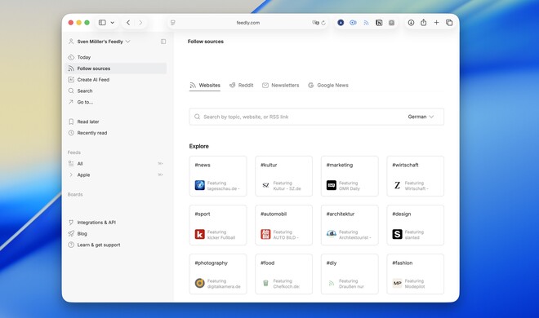
Task: Switch to the Newsletters tab
Action: coord(280,86)
